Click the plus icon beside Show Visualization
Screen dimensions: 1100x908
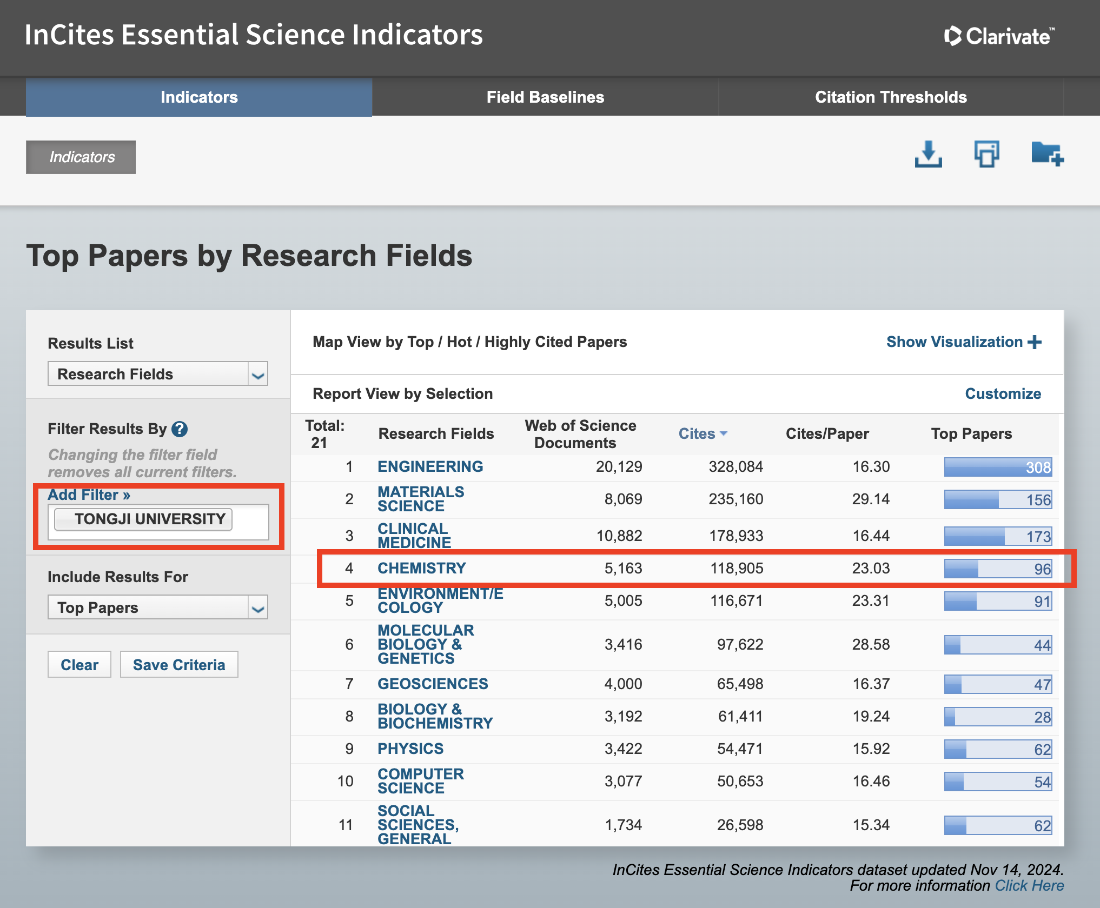1035,342
